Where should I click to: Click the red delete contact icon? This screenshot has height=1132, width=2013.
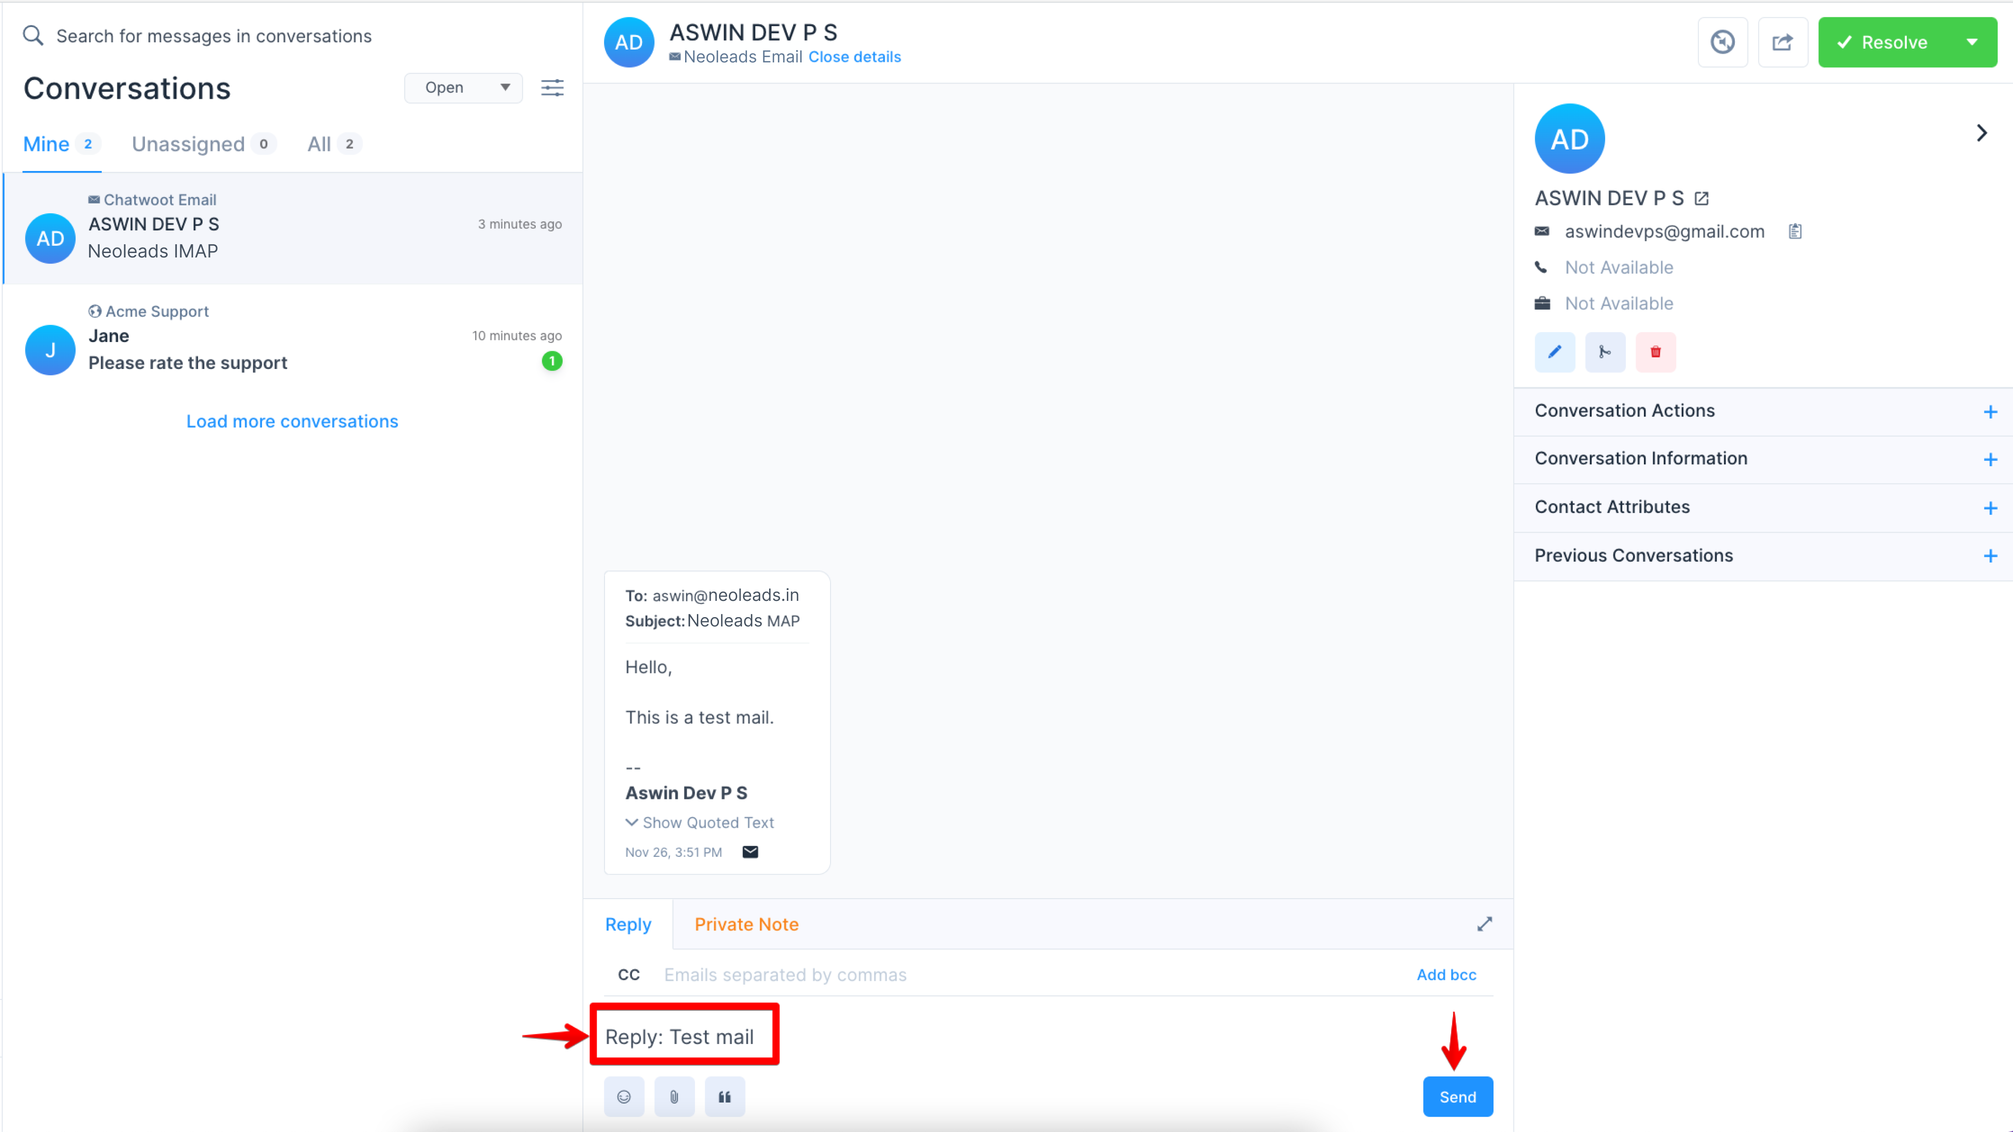[x=1655, y=352]
